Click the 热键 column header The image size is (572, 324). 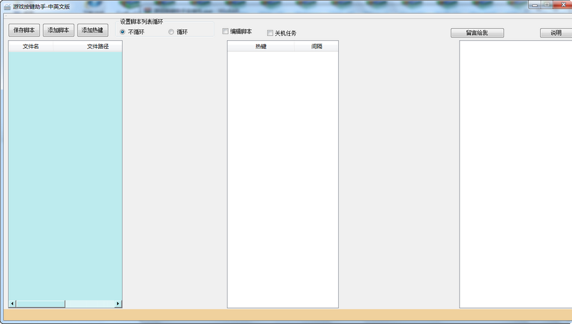(261, 46)
